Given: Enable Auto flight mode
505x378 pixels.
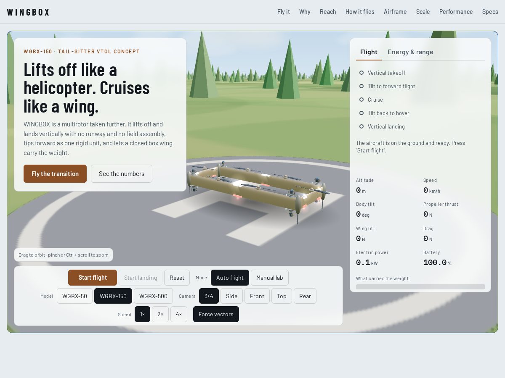Looking at the screenshot, I should point(230,278).
